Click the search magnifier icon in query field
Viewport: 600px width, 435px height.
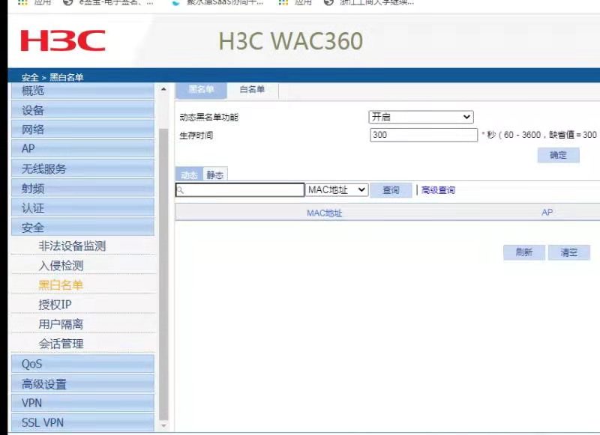click(x=181, y=190)
